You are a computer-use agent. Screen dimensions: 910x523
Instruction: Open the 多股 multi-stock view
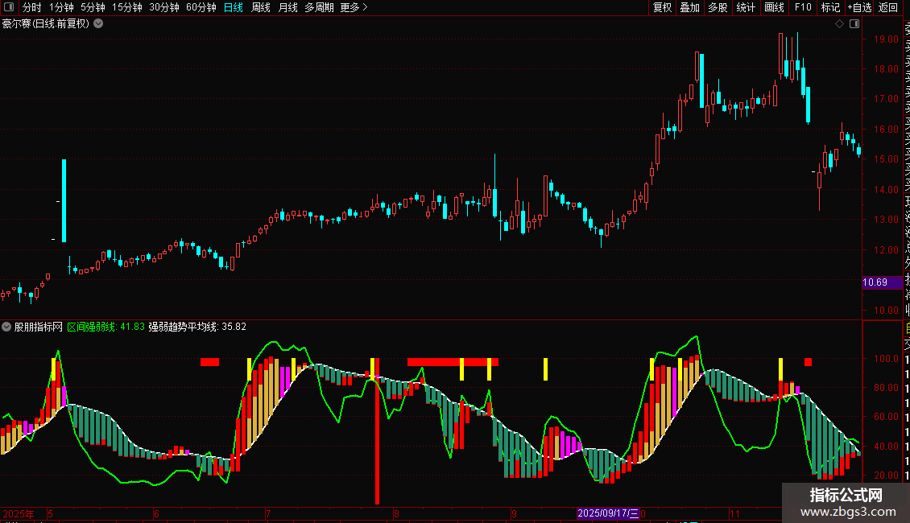pos(718,7)
